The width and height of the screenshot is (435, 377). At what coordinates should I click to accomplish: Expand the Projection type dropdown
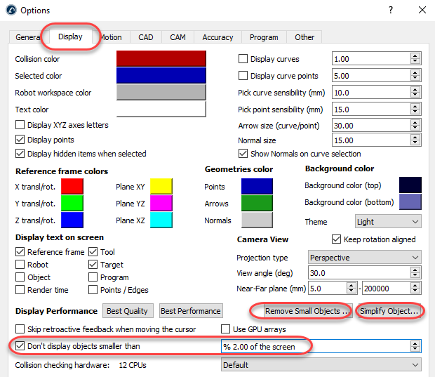364,258
